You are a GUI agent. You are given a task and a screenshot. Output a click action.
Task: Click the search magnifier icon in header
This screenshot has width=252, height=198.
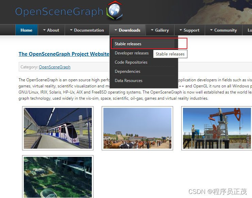tap(250, 12)
